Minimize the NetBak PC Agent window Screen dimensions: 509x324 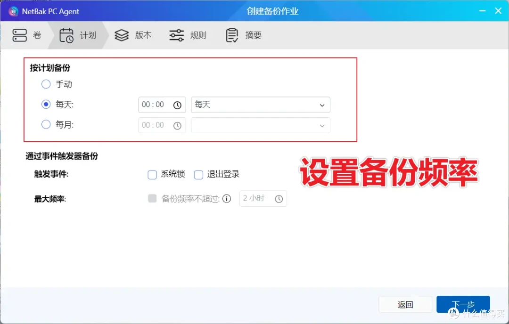pyautogui.click(x=483, y=11)
